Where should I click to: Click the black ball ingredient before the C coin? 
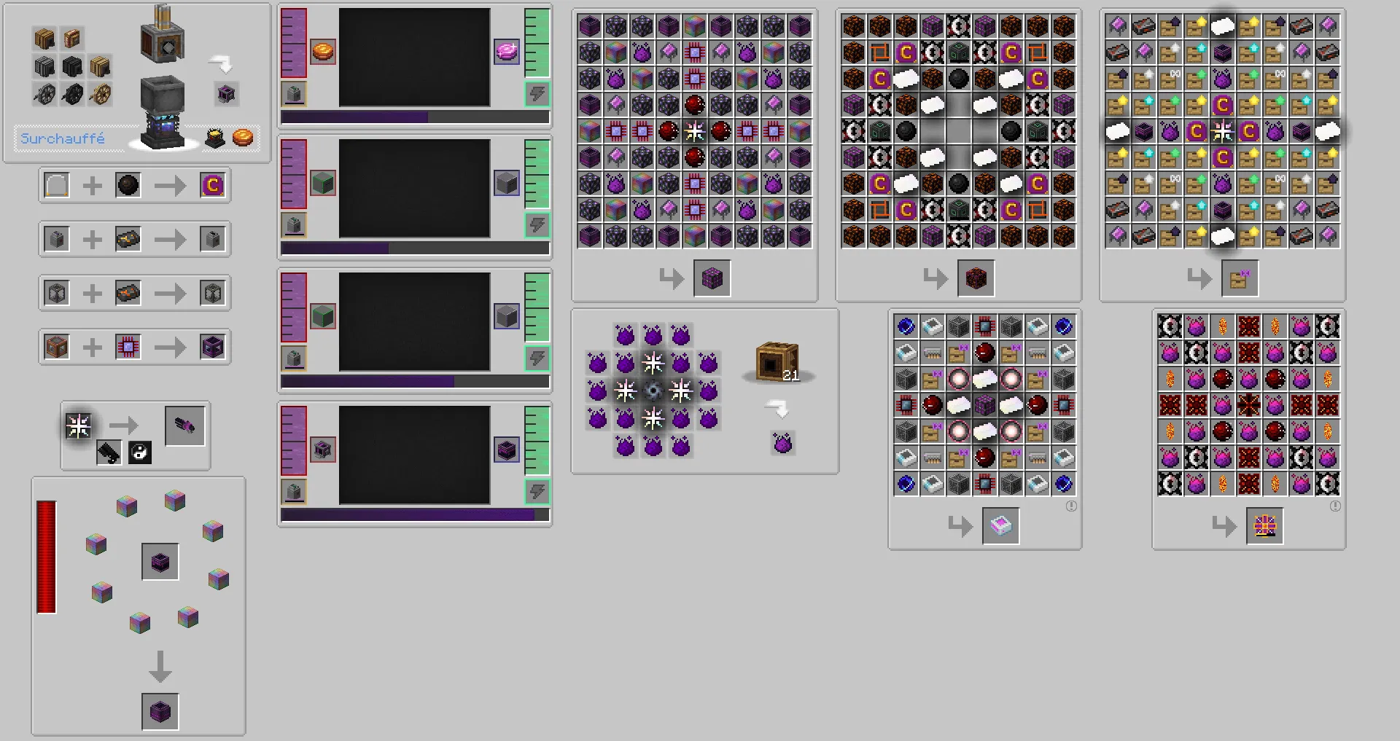coord(128,185)
